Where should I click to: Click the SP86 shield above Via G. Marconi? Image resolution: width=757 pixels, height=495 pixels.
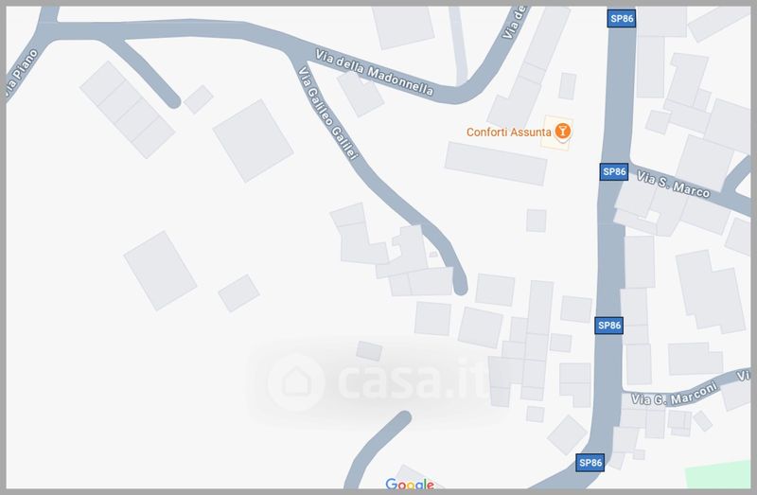pyautogui.click(x=608, y=326)
